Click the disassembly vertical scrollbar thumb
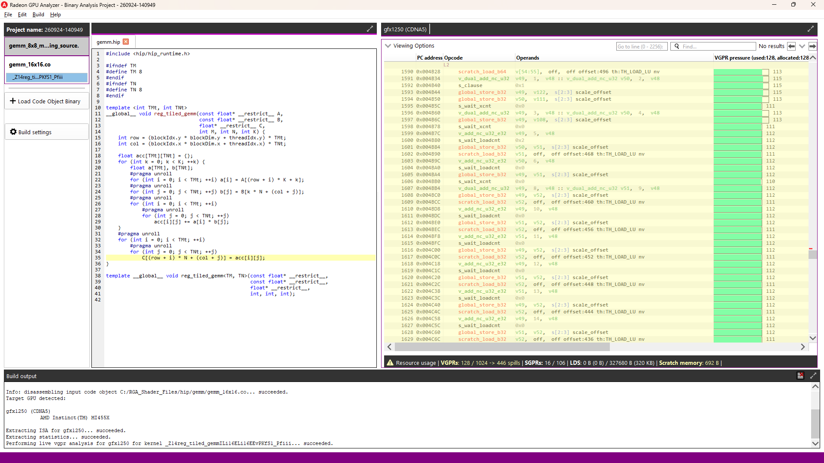 click(x=812, y=255)
